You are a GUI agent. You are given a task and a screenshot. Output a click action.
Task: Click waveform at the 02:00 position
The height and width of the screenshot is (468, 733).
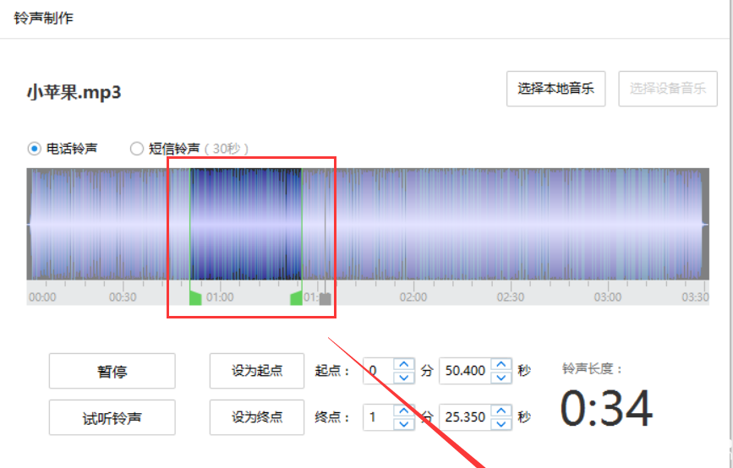tap(413, 224)
